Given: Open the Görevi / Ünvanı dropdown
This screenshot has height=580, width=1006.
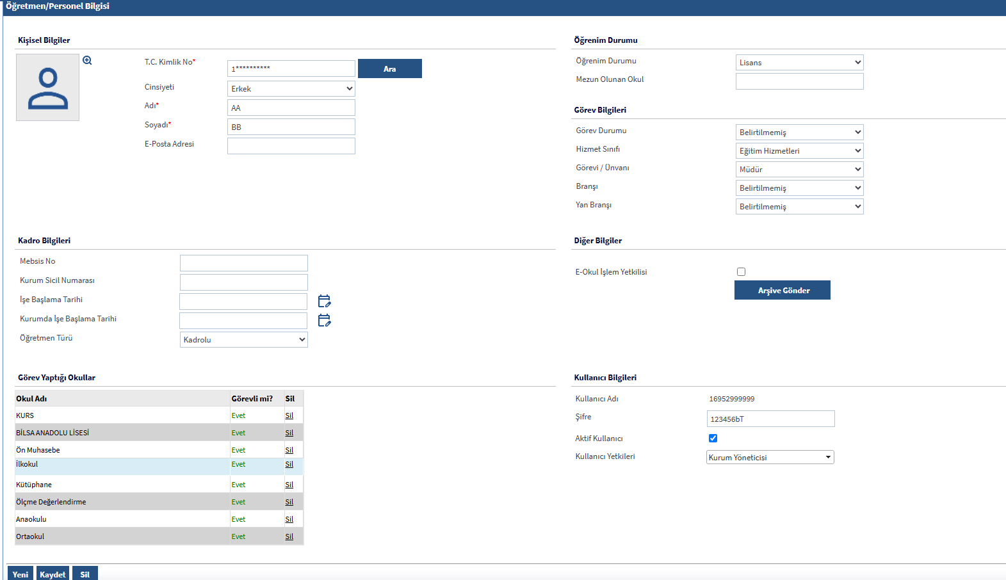Looking at the screenshot, I should point(799,169).
